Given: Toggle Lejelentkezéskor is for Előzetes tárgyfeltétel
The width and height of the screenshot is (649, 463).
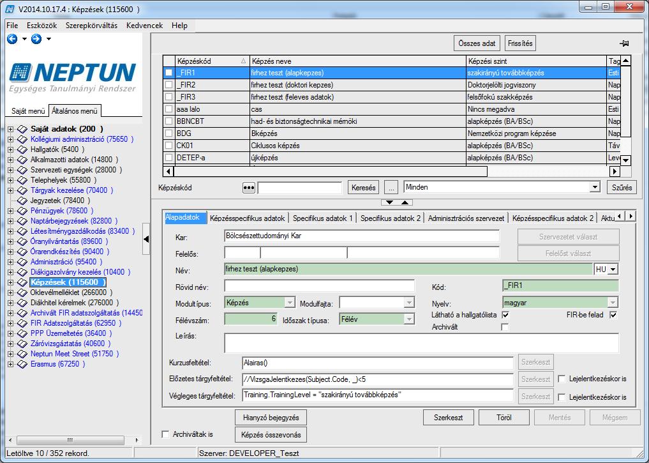Looking at the screenshot, I should pos(562,379).
